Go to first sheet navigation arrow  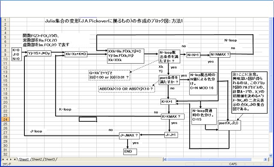pyautogui.click(x=3, y=159)
